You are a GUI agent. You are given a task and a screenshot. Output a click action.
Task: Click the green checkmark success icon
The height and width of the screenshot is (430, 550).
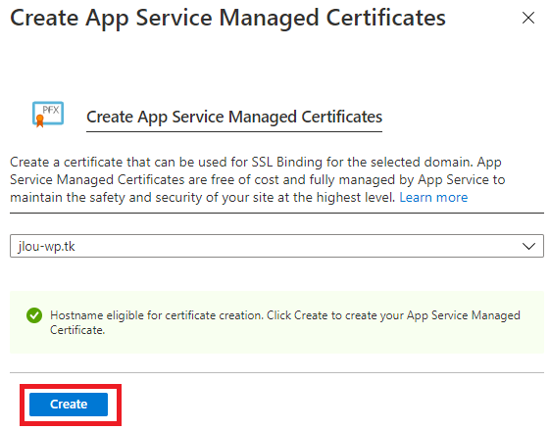tap(34, 315)
